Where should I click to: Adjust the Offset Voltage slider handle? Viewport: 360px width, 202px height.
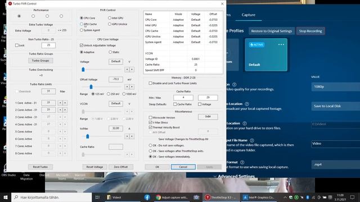point(91,87)
